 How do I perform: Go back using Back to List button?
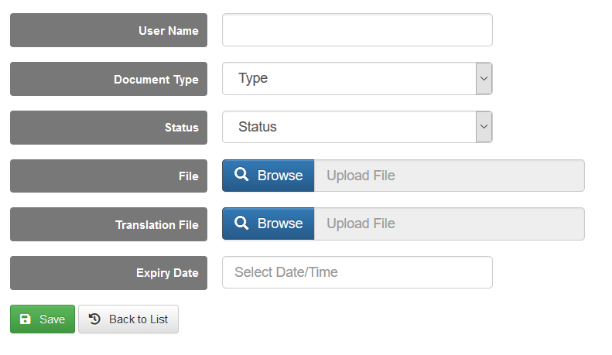pos(128,319)
